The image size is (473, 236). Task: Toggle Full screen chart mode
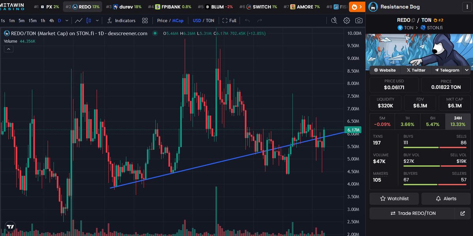[229, 20]
